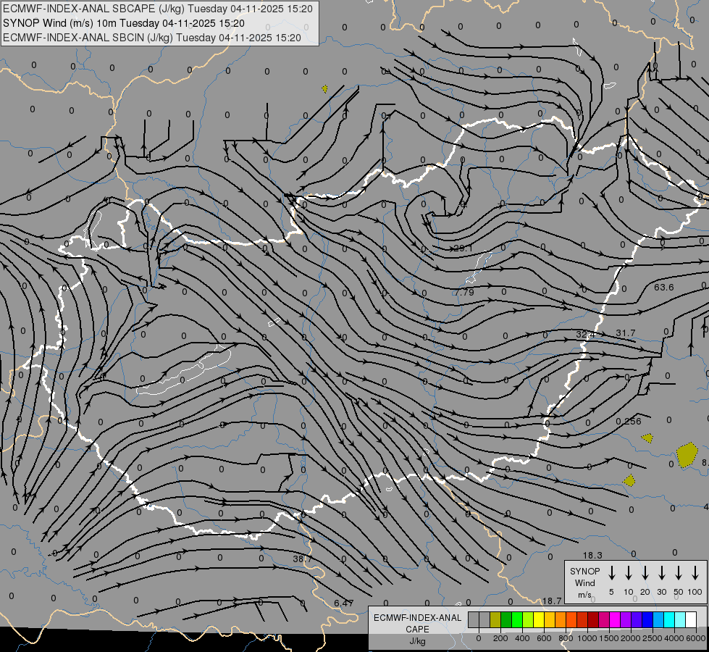Click the 800 tick label in the CAPE legend
The image size is (709, 652).
[566, 638]
